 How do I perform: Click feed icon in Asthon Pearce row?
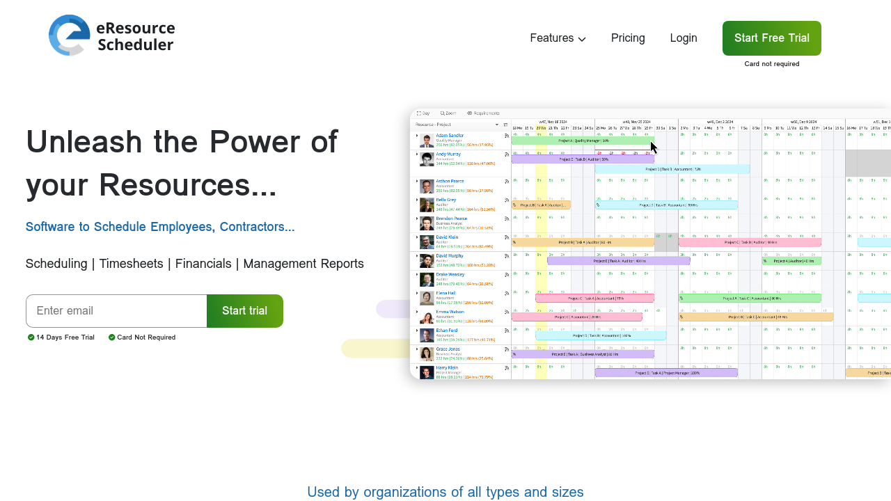tap(507, 182)
